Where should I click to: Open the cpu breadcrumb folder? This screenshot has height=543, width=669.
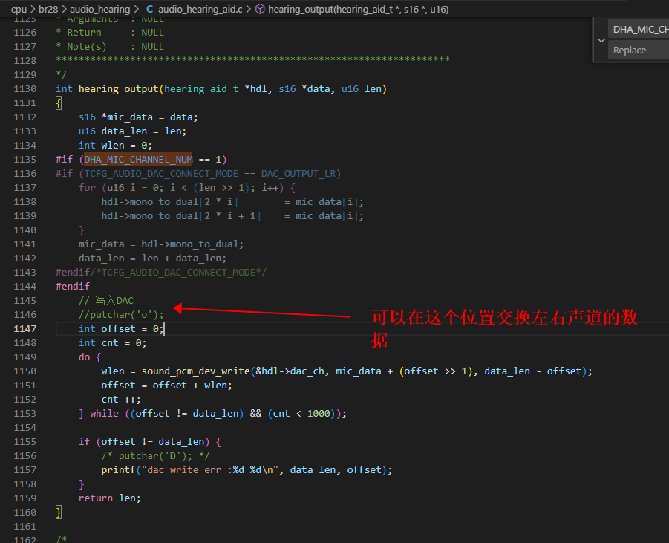(19, 9)
